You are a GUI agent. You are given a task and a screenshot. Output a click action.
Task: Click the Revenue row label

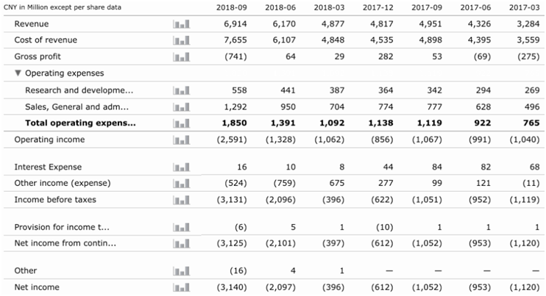[x=33, y=24]
